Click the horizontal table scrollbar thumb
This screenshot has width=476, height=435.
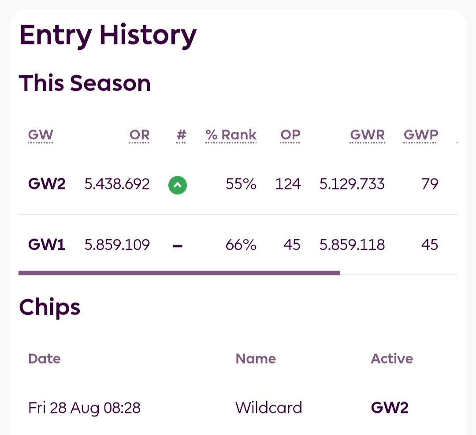179,273
